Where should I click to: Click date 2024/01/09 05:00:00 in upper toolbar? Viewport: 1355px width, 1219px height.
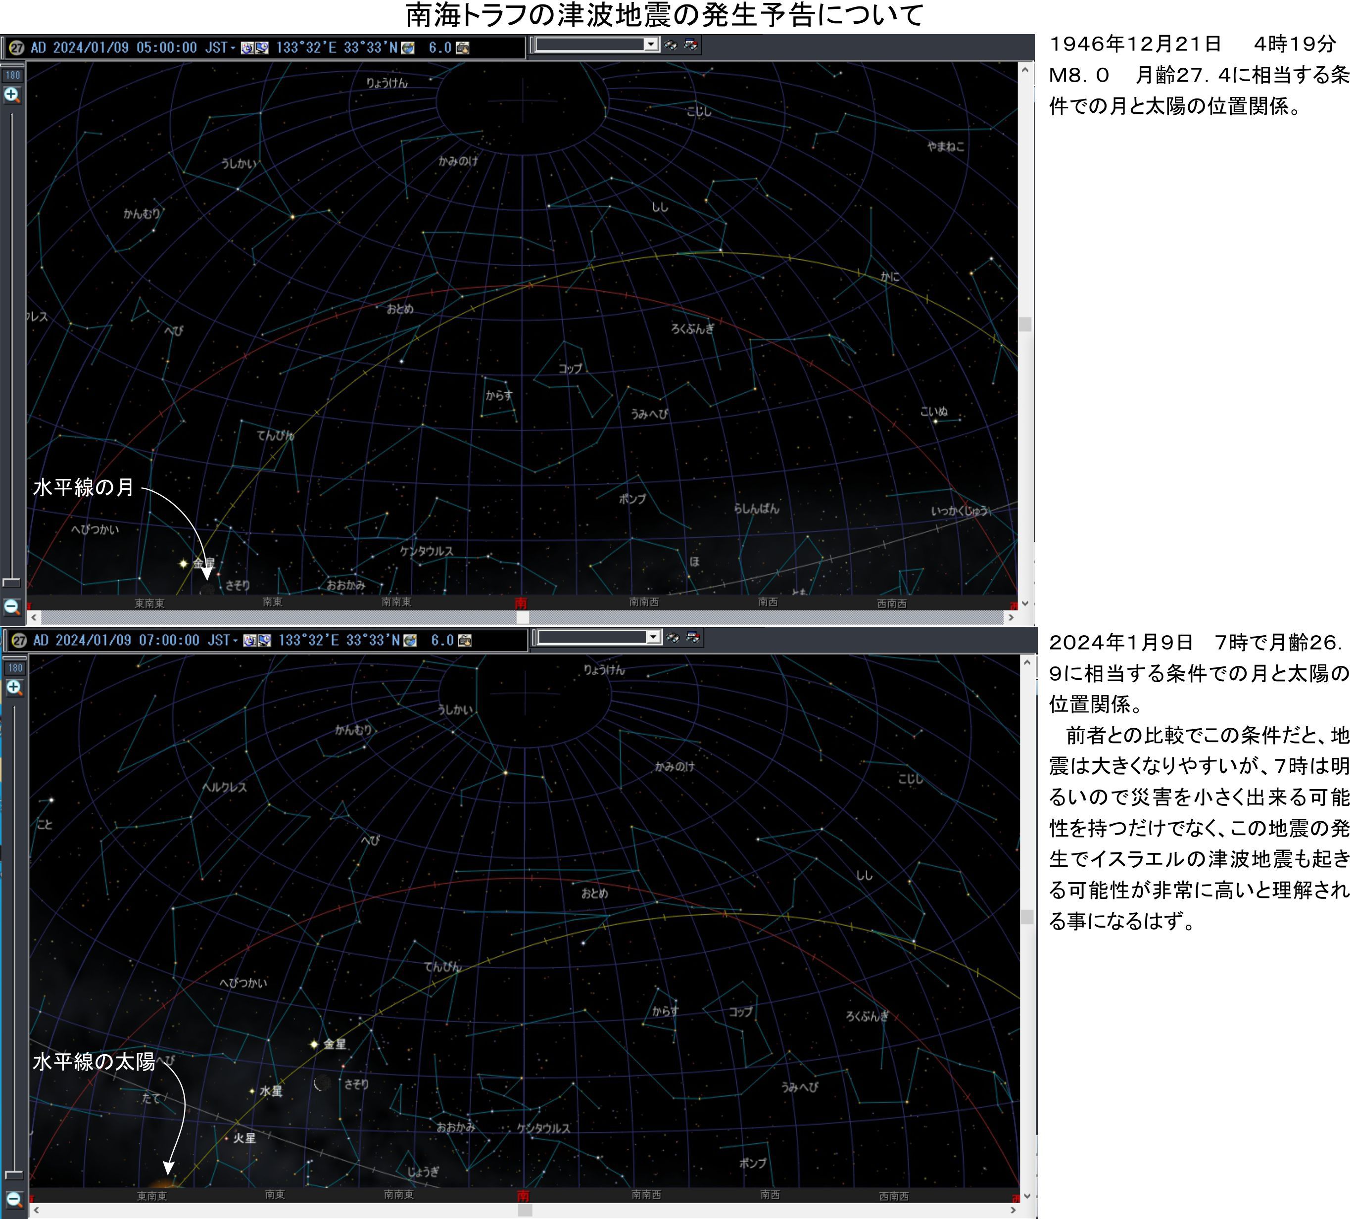125,47
